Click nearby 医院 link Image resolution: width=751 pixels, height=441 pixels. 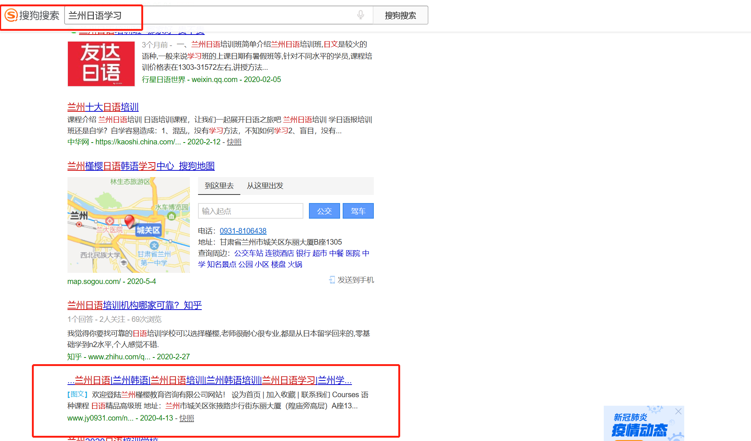[353, 253]
